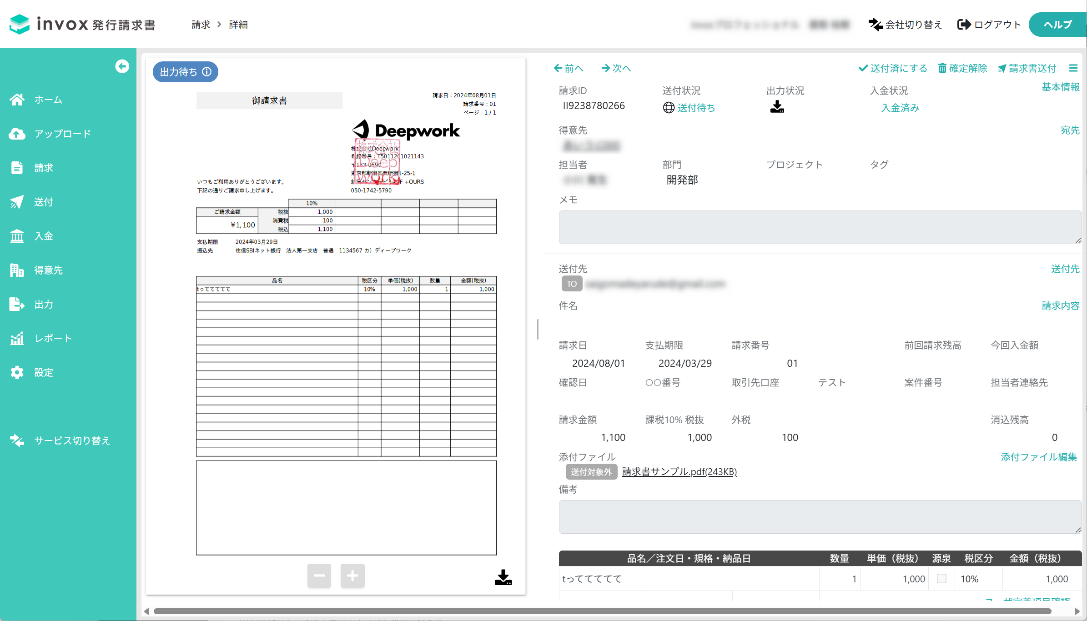Open the Upload cloud icon in sidebar
This screenshot has width=1087, height=621.
pyautogui.click(x=17, y=134)
